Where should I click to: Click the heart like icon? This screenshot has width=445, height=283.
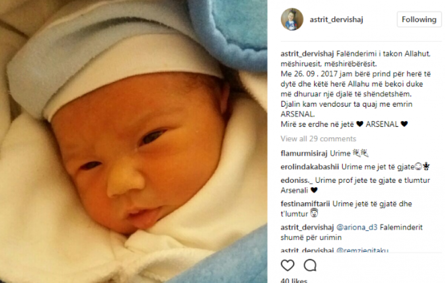pos(287,265)
